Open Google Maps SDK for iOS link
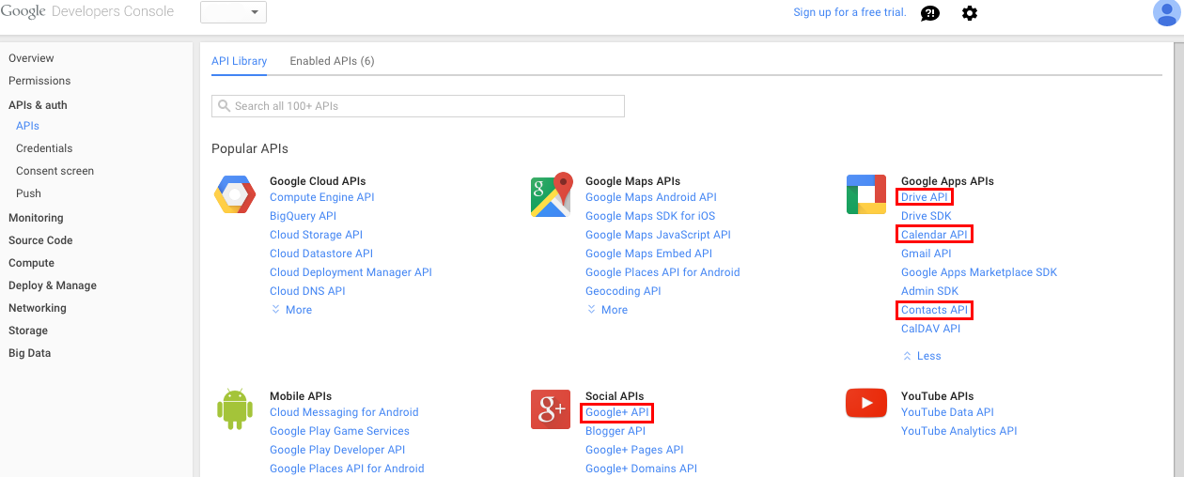Viewport: 1184px width, 477px height. pyautogui.click(x=650, y=216)
